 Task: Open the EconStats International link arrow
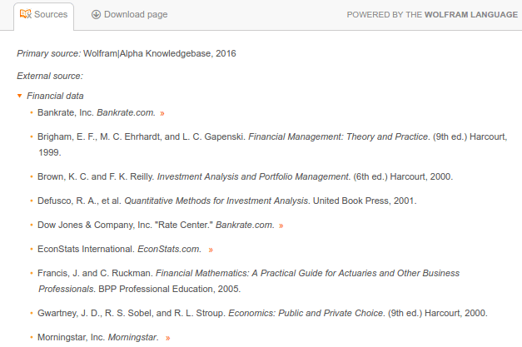(x=211, y=249)
